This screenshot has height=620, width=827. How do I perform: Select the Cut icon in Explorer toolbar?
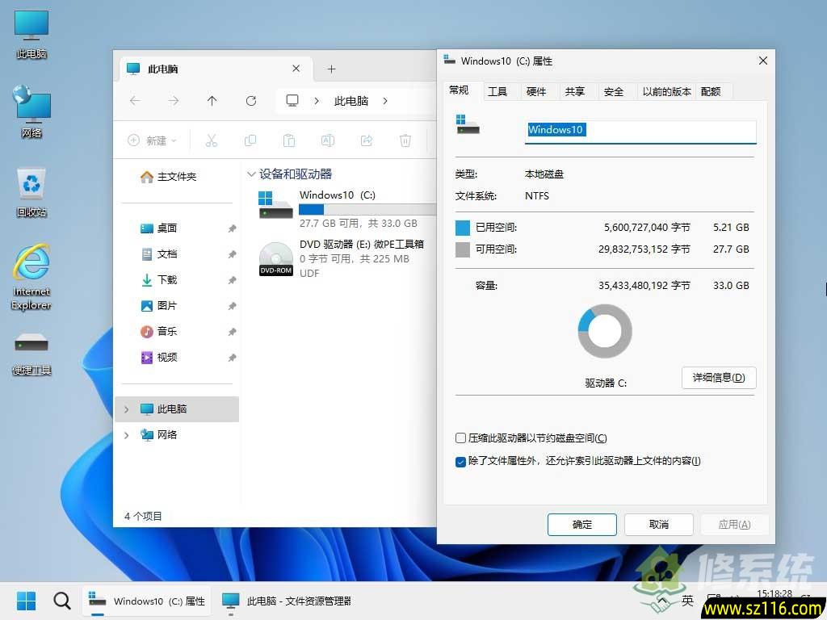tap(212, 140)
